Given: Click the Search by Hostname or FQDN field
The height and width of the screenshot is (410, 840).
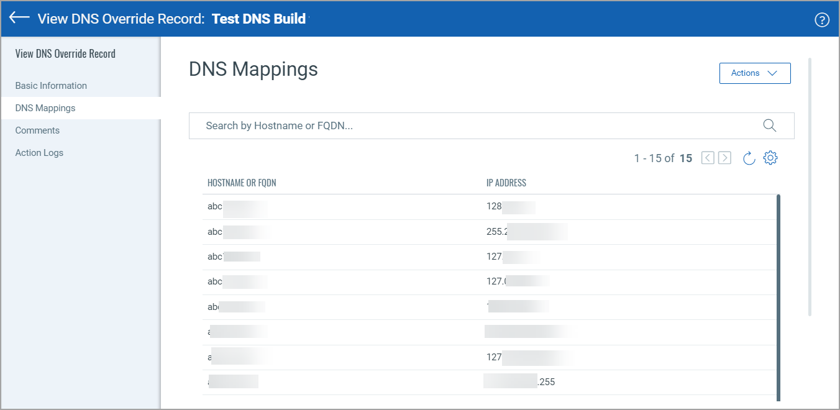Looking at the screenshot, I should pyautogui.click(x=435, y=125).
